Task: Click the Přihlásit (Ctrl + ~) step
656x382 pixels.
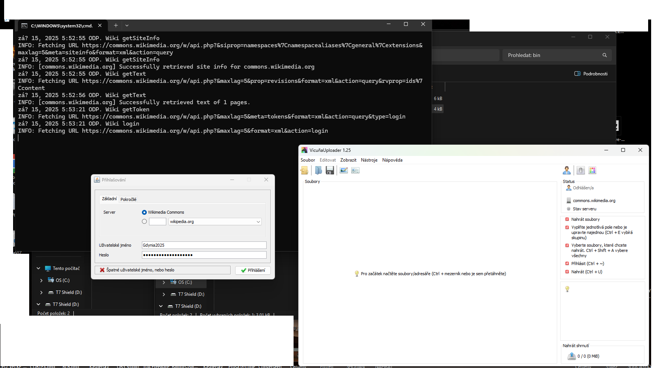Action: [588, 264]
